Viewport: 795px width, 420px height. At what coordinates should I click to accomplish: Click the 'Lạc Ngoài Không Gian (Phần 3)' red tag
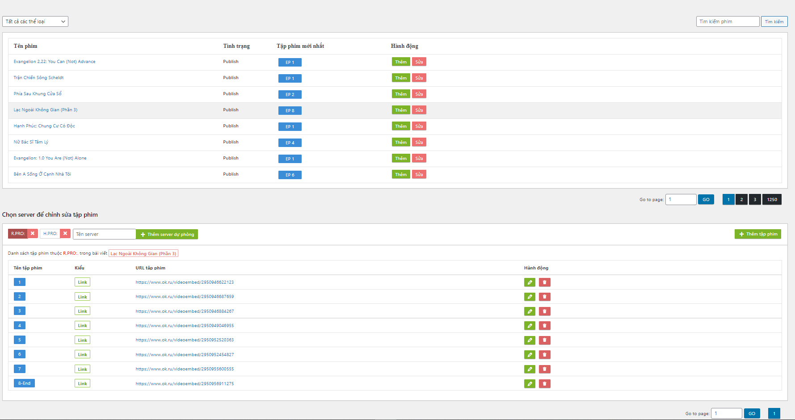pyautogui.click(x=143, y=253)
